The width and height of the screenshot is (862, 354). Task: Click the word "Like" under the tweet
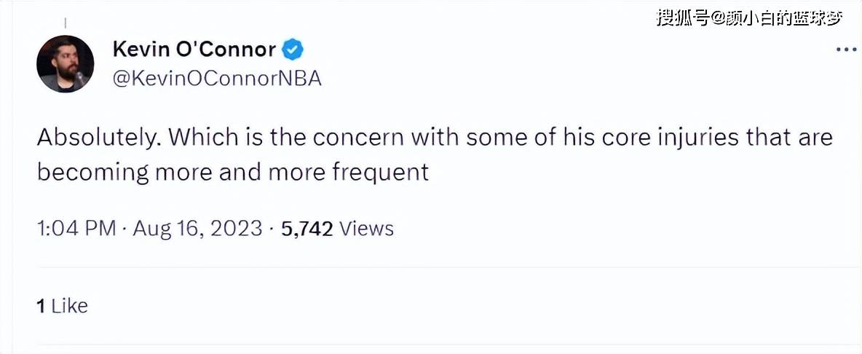(x=70, y=306)
